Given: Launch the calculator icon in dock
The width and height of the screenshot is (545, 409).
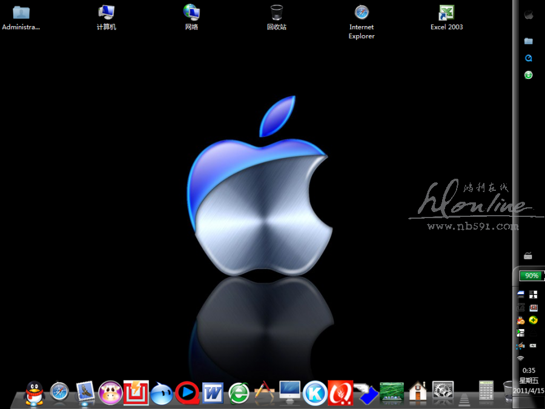Looking at the screenshot, I should (486, 391).
